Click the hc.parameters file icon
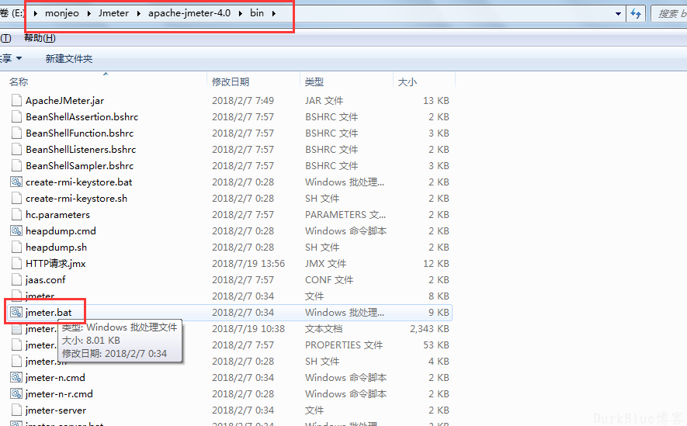 pyautogui.click(x=16, y=214)
